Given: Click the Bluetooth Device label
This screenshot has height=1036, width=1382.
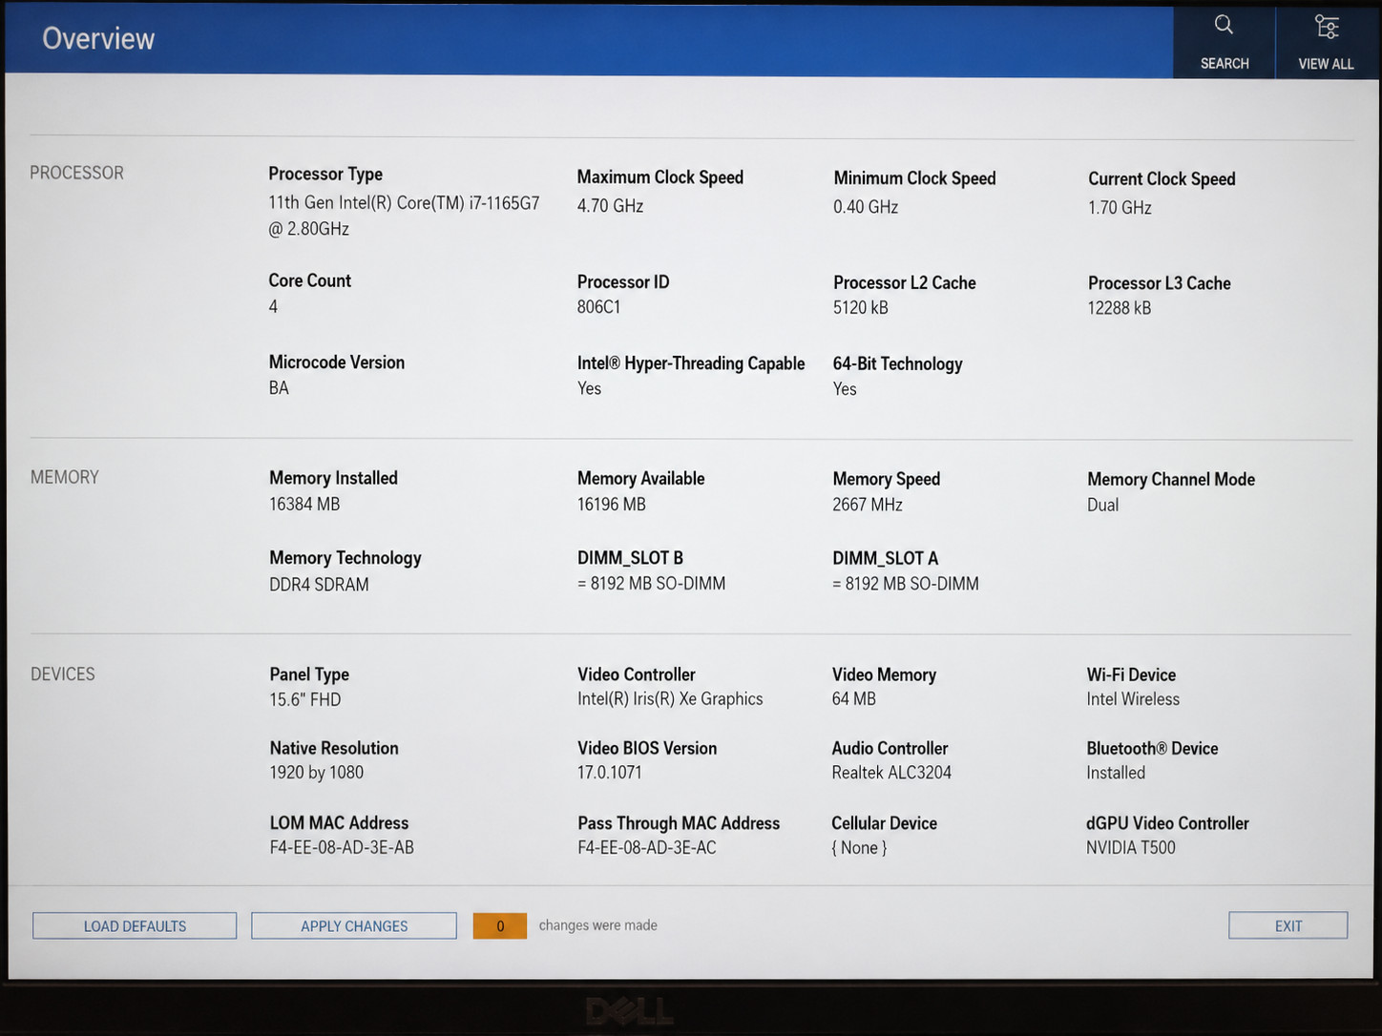Looking at the screenshot, I should (1152, 748).
